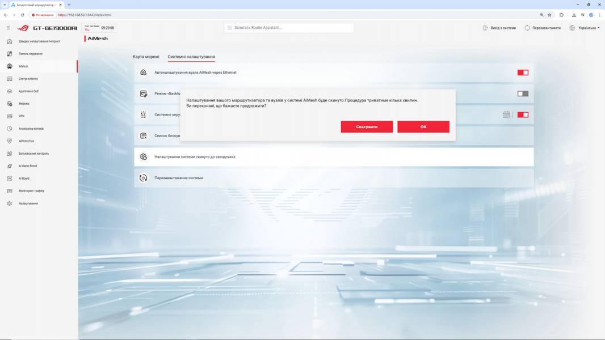Click the Router Assistant search field
Screen dimensions: 605x340
point(289,28)
